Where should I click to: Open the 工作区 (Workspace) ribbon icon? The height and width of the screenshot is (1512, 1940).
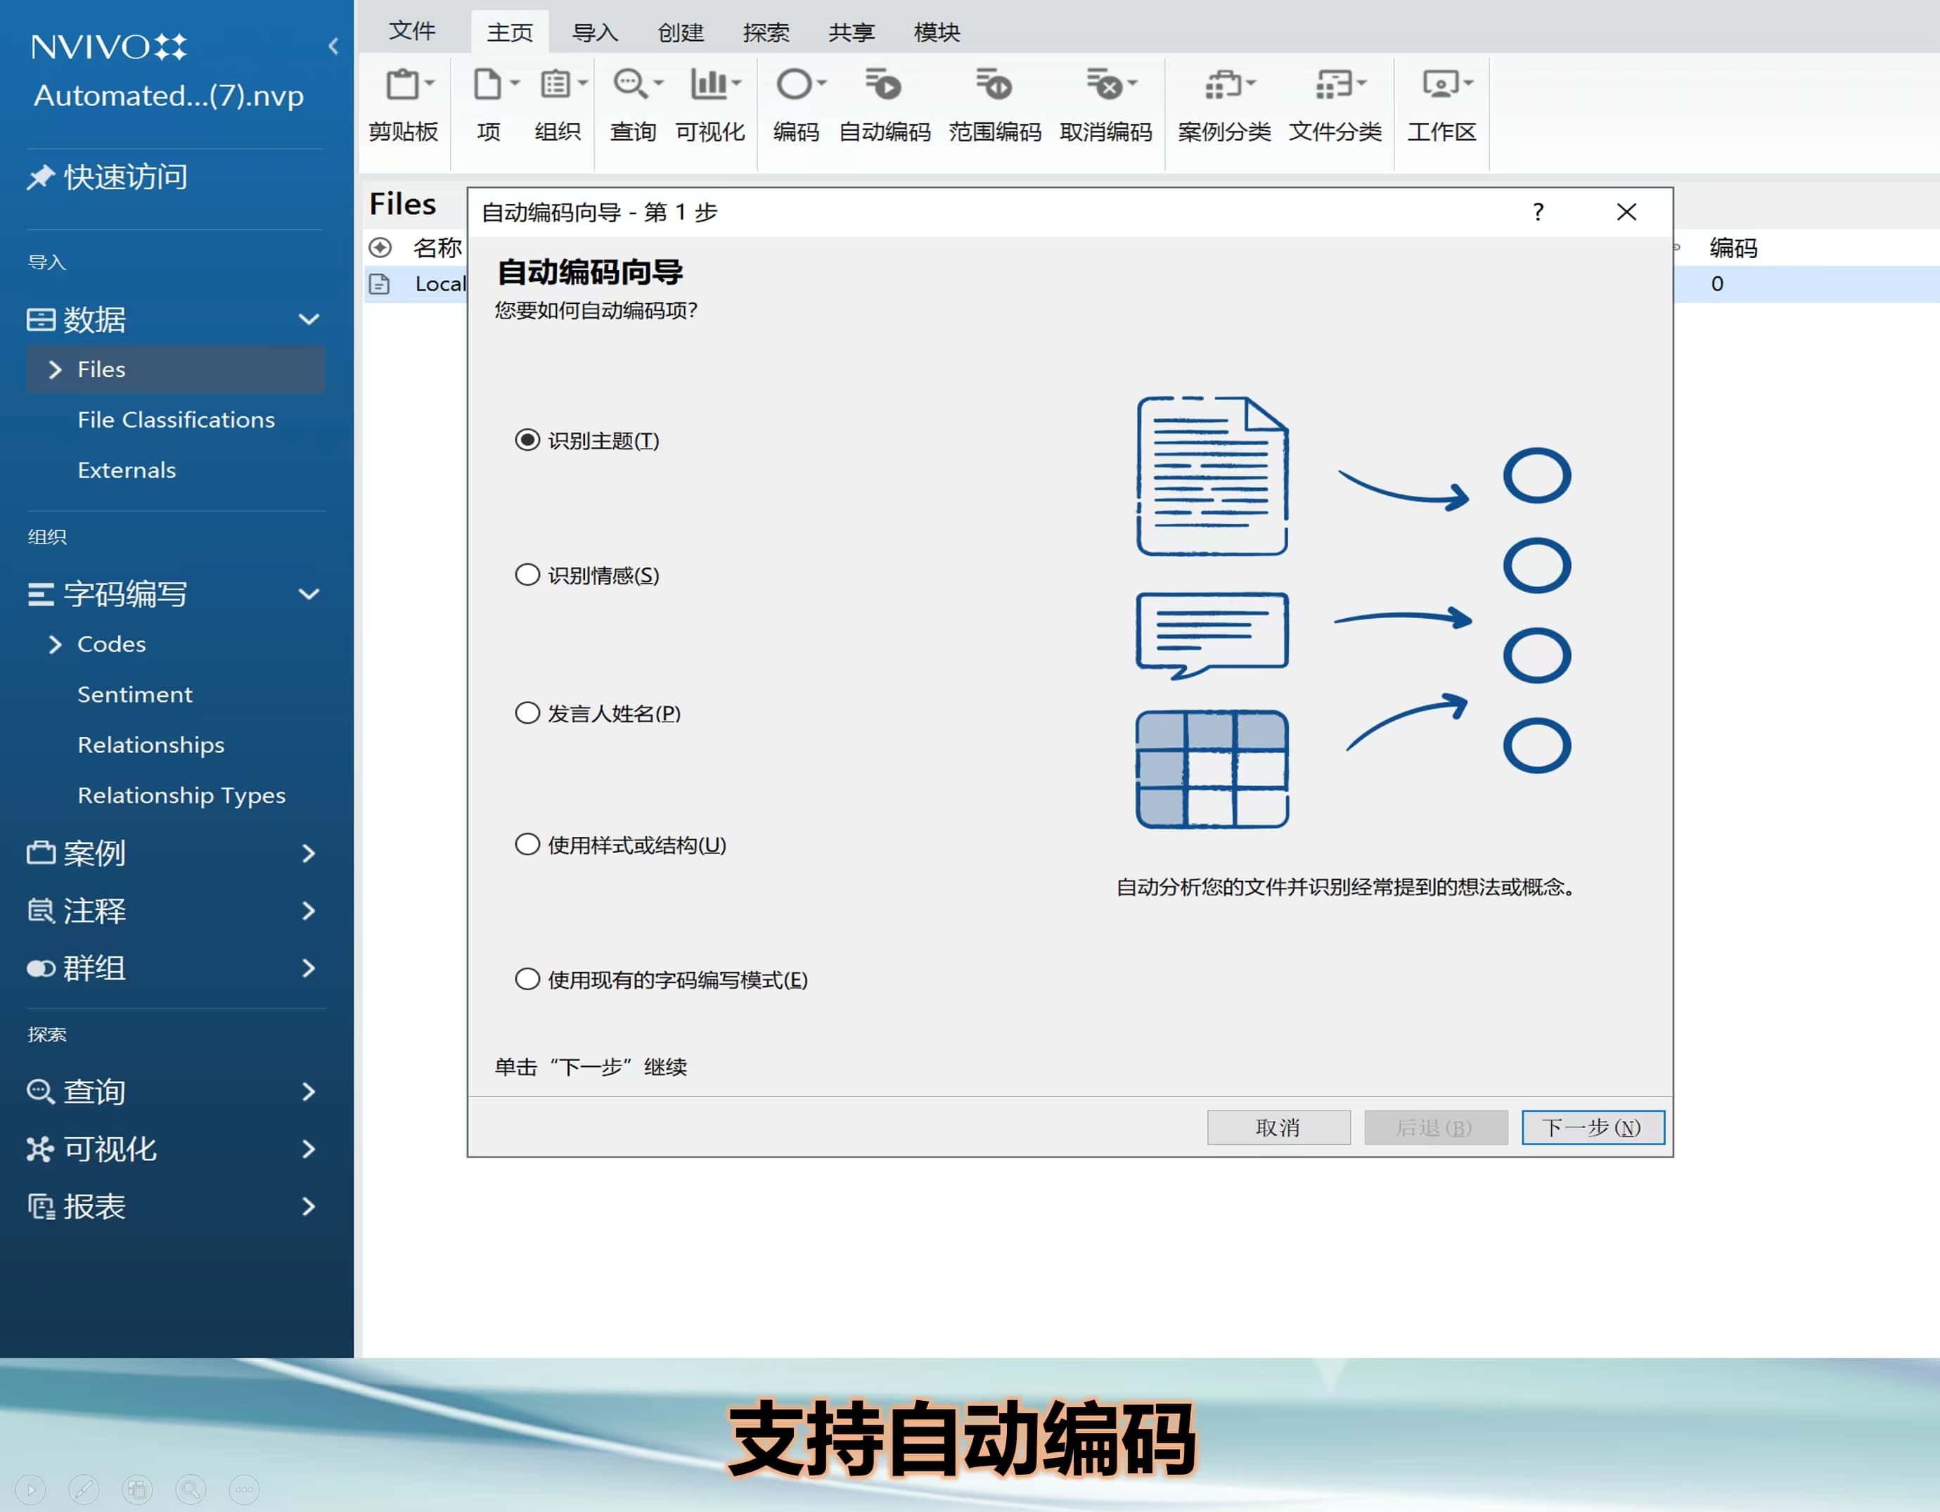coord(1441,87)
